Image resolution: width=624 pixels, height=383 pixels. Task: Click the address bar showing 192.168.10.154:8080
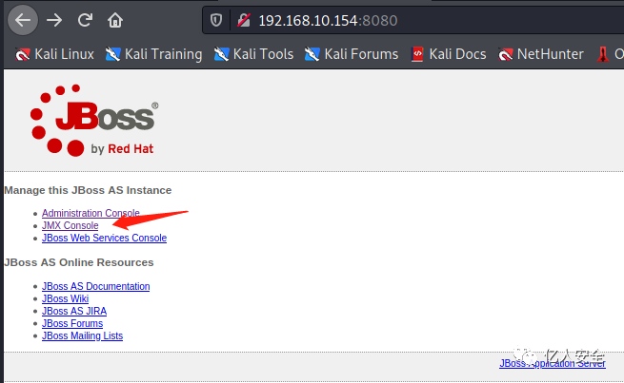tap(413, 20)
